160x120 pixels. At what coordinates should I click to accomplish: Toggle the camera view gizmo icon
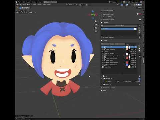point(96,28)
